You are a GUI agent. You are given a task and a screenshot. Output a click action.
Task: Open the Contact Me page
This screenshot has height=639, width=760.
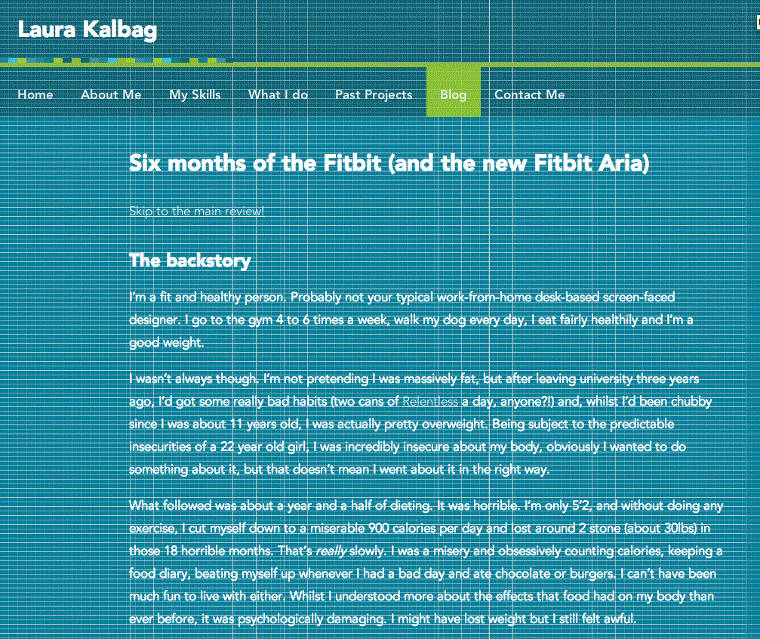(529, 94)
